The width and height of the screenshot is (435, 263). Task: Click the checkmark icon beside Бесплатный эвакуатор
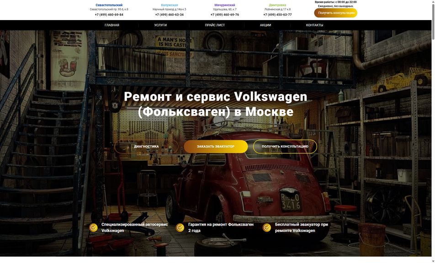pos(267,227)
